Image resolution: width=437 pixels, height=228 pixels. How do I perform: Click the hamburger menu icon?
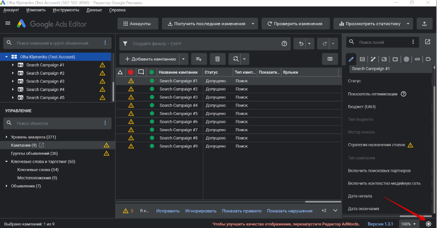8,23
